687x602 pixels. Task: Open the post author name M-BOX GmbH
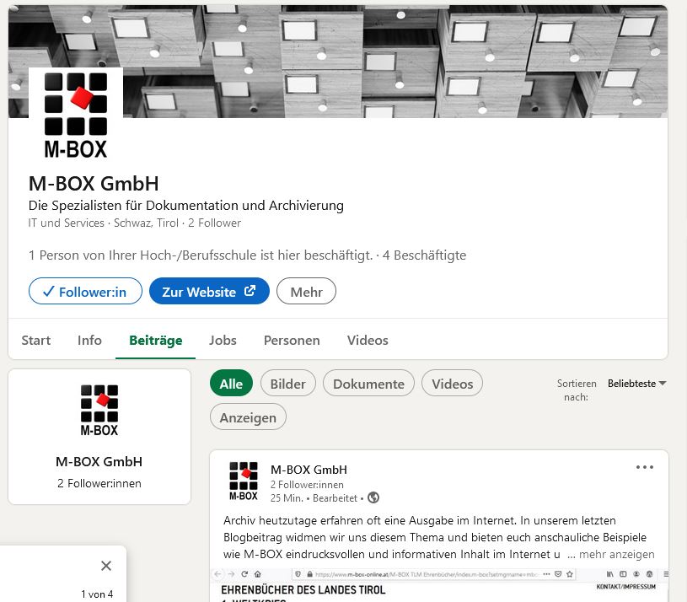309,470
